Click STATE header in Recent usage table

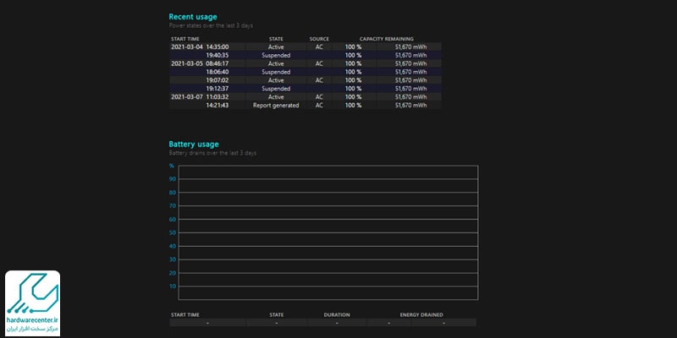tap(276, 39)
